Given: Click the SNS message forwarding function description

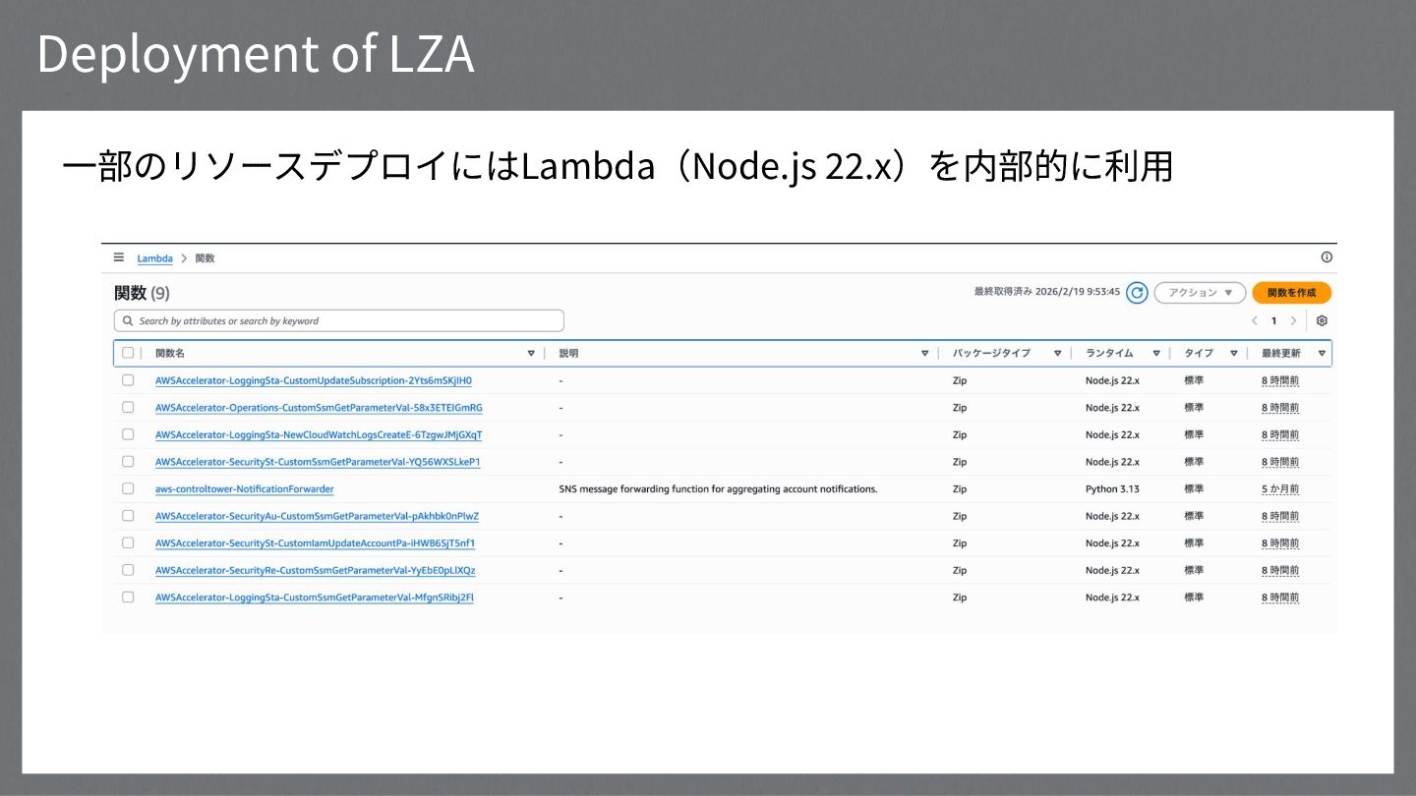Looking at the screenshot, I should (718, 488).
